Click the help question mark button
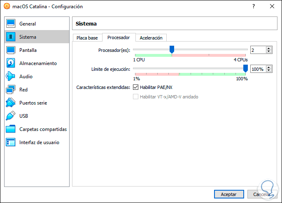 pyautogui.click(x=254, y=6)
